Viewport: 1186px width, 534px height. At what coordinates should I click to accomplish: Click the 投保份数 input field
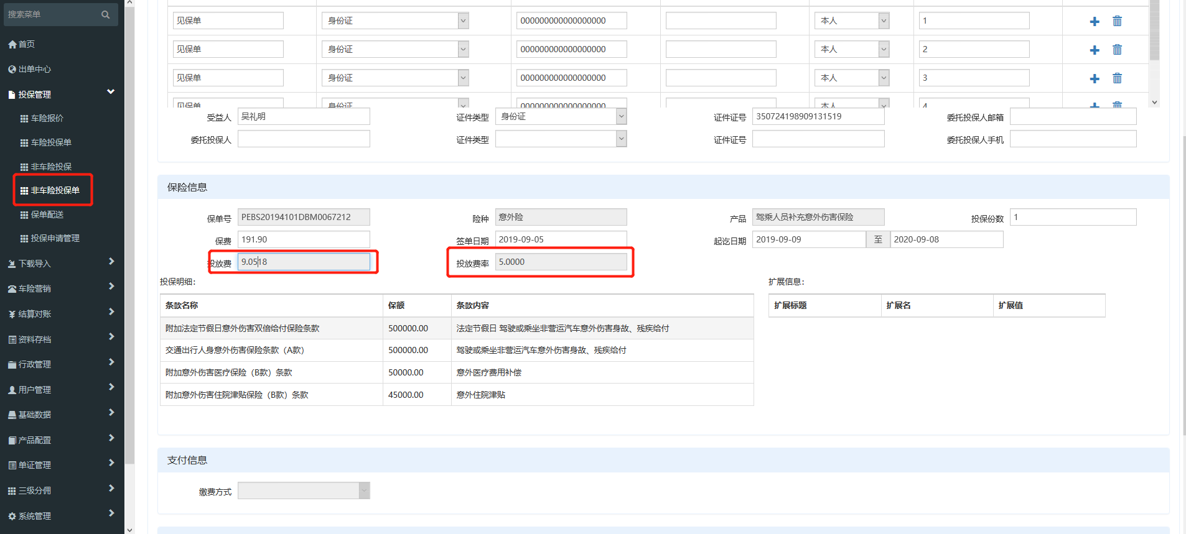(1073, 217)
